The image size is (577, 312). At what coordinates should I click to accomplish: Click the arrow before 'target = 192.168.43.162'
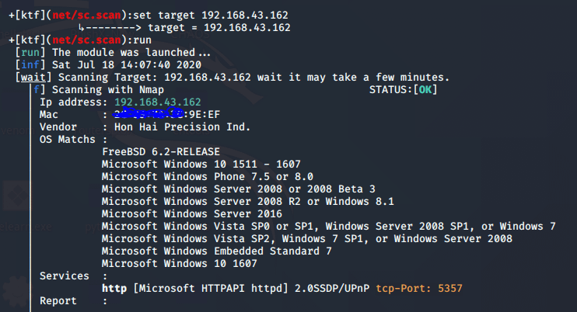click(x=110, y=28)
